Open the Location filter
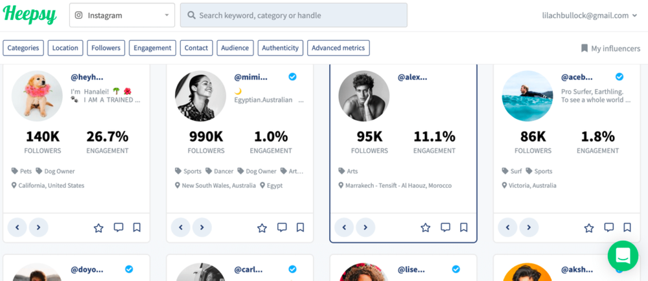The width and height of the screenshot is (648, 281). click(x=65, y=48)
